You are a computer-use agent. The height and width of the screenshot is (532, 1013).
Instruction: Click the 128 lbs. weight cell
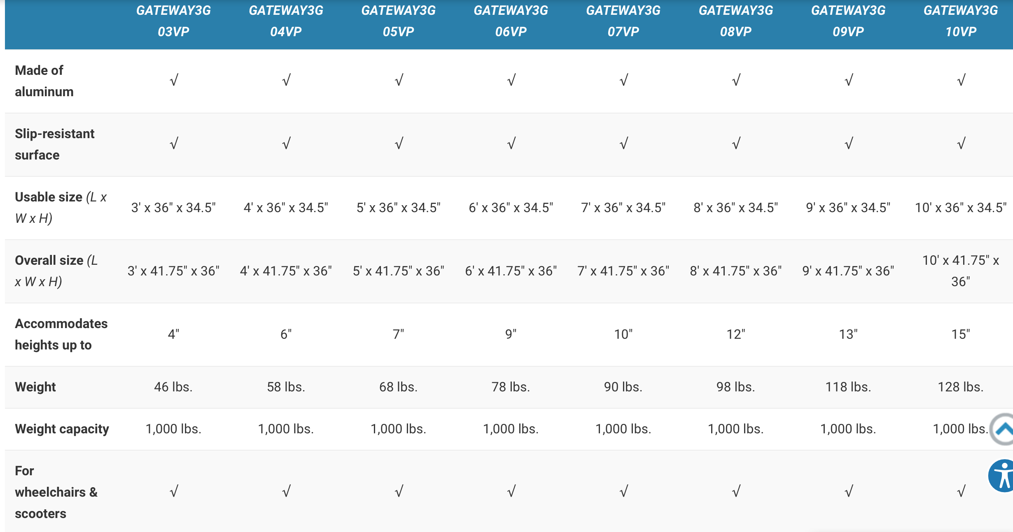961,387
